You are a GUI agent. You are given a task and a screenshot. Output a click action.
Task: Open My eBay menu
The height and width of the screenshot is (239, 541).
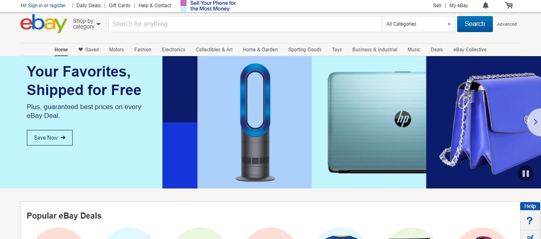pyautogui.click(x=459, y=6)
